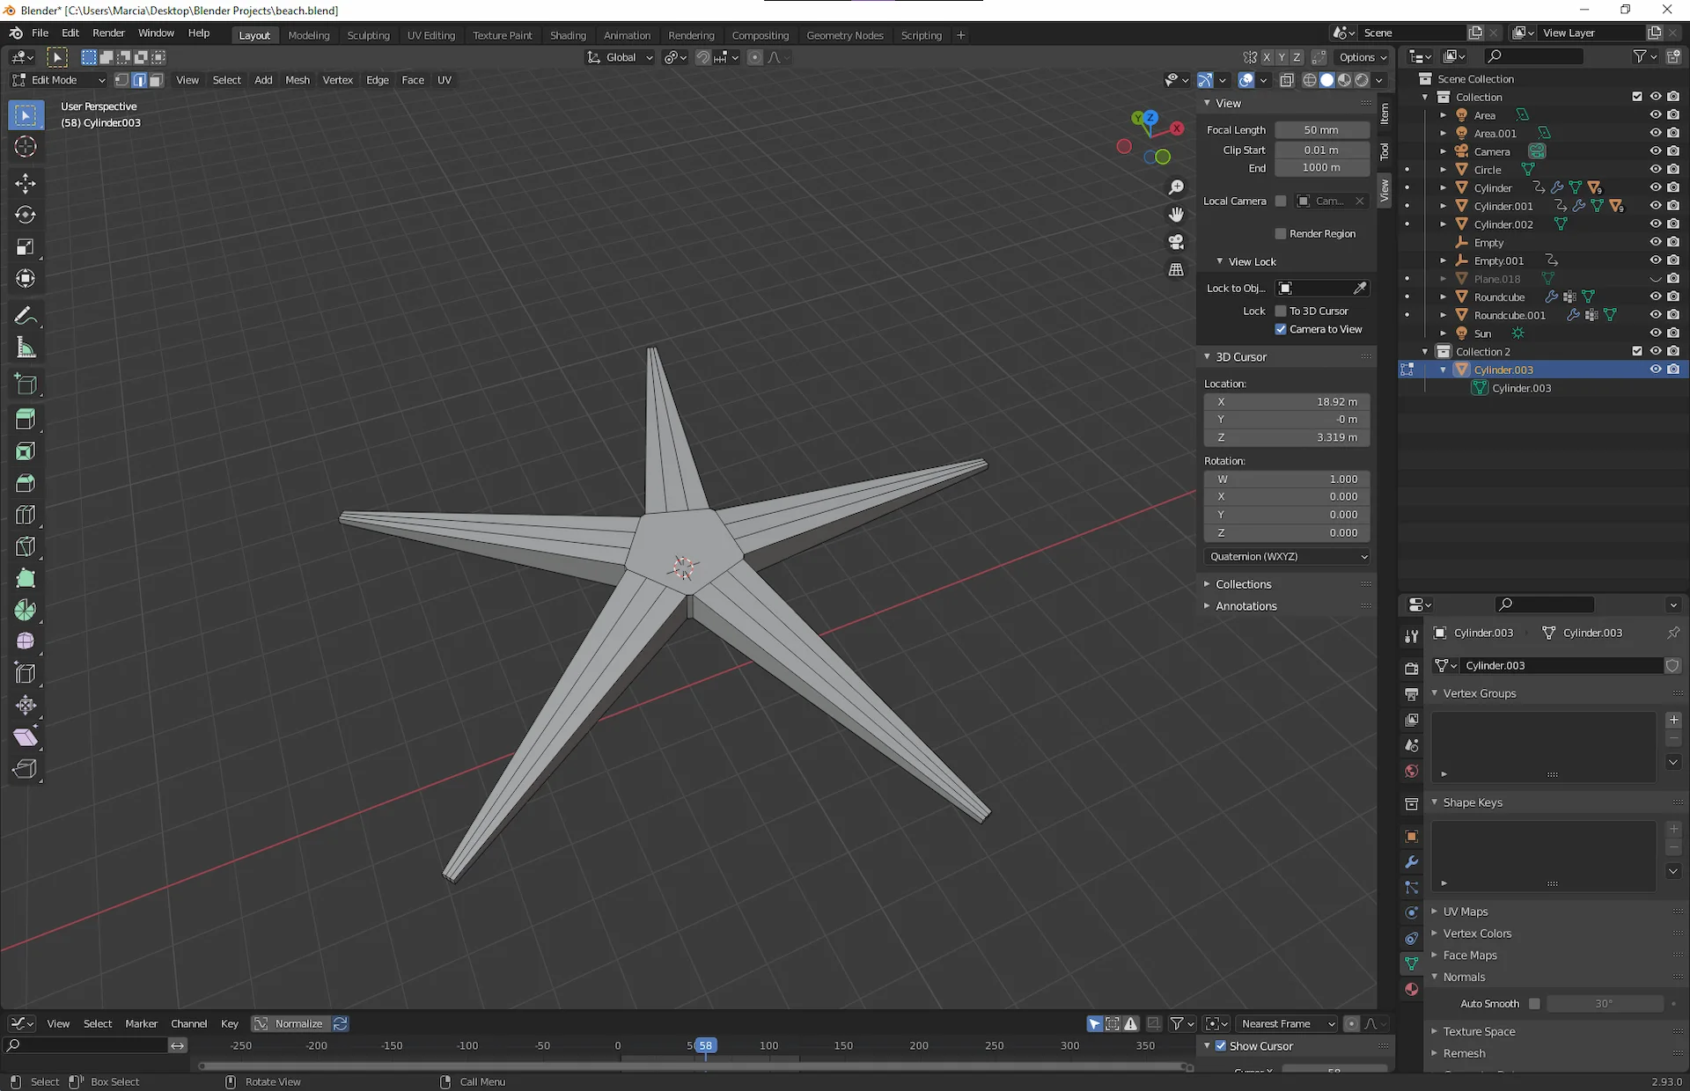Click the Focal Length value field

[x=1321, y=130]
